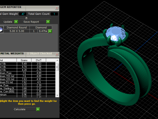Click the green go arrow beside Calculate

point(38,109)
